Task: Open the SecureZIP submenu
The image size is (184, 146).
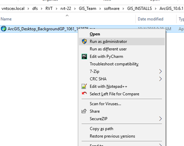Action: coord(122,119)
